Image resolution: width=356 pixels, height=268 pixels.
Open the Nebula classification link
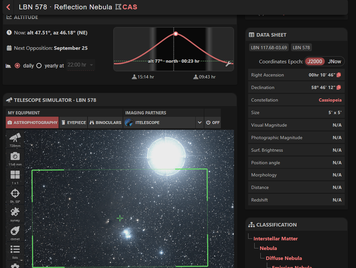click(x=268, y=248)
